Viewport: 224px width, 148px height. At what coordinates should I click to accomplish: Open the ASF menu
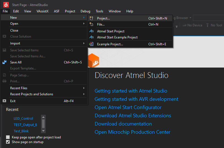57,11
